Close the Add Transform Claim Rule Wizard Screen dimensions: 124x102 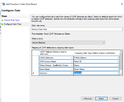click(122, 4)
